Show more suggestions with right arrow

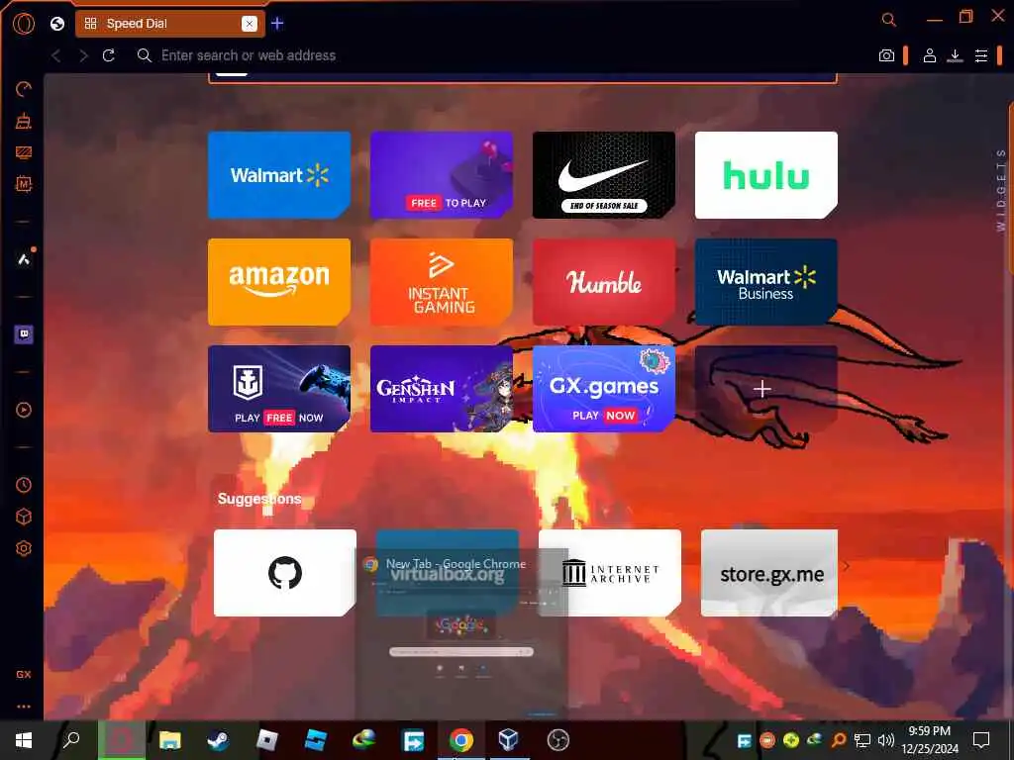(x=847, y=566)
